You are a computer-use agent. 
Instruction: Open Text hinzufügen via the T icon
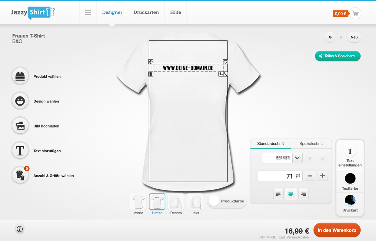coord(20,150)
